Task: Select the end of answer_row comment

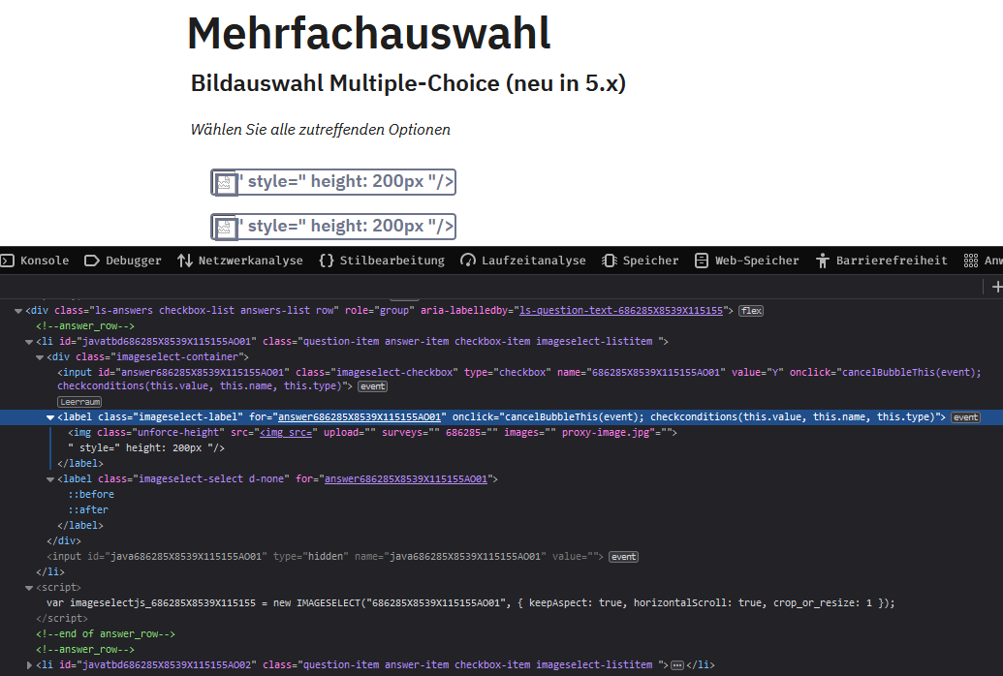Action: point(106,633)
